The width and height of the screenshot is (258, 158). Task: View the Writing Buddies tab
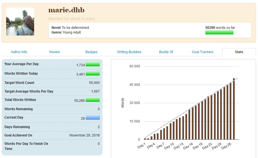pyautogui.click(x=129, y=52)
